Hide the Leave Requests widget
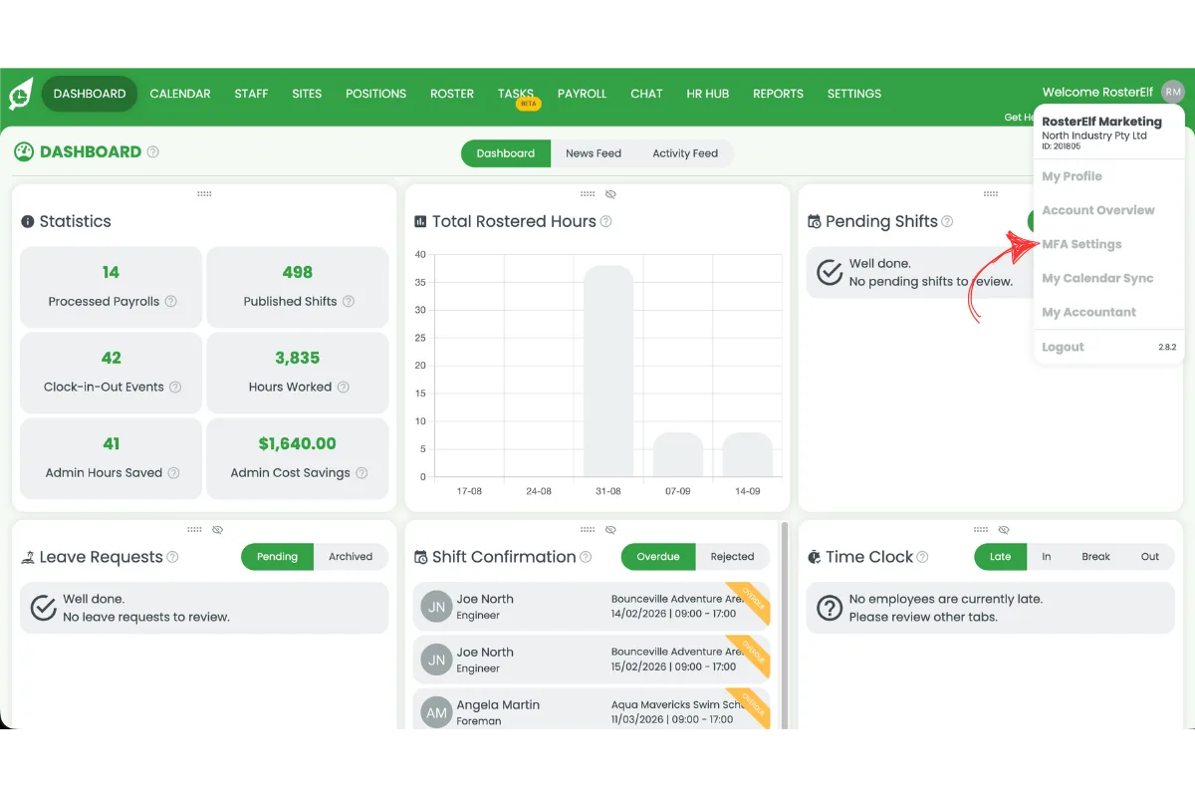 tap(218, 530)
